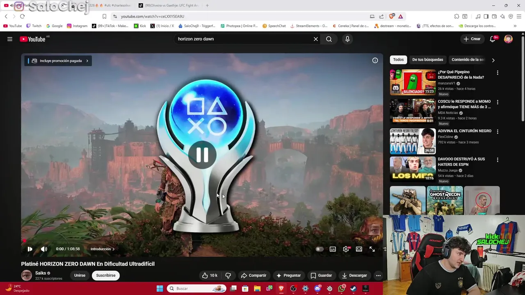
Task: Open the Twitch bookmark
Action: click(34, 26)
